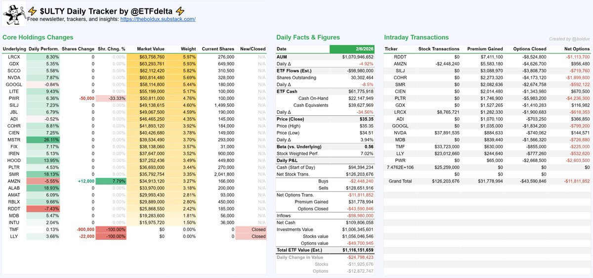
Task: Select the Intraday Transactions heading
Action: pos(417,37)
